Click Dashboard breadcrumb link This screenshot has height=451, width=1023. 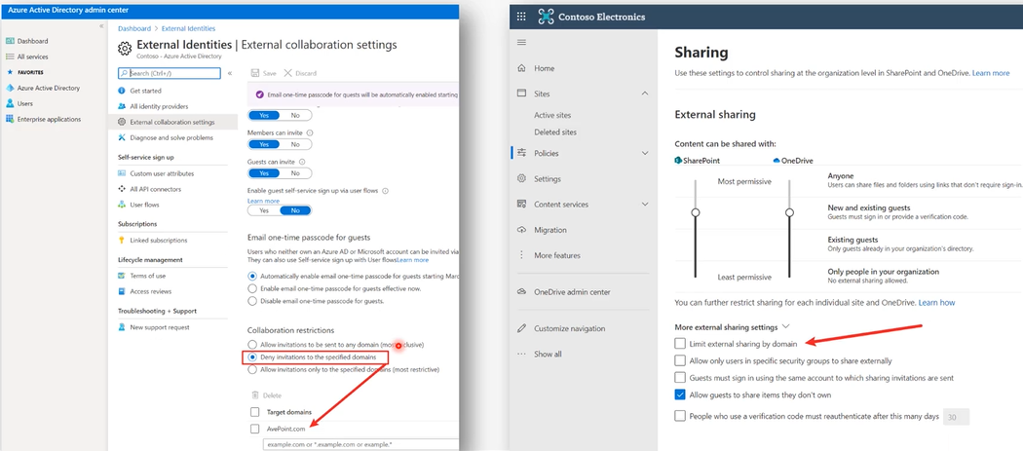133,28
